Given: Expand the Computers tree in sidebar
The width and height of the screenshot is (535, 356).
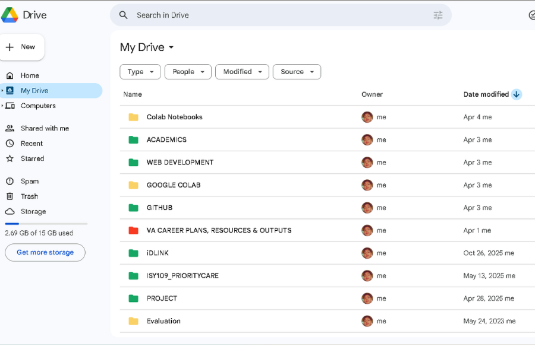Looking at the screenshot, I should coord(2,106).
